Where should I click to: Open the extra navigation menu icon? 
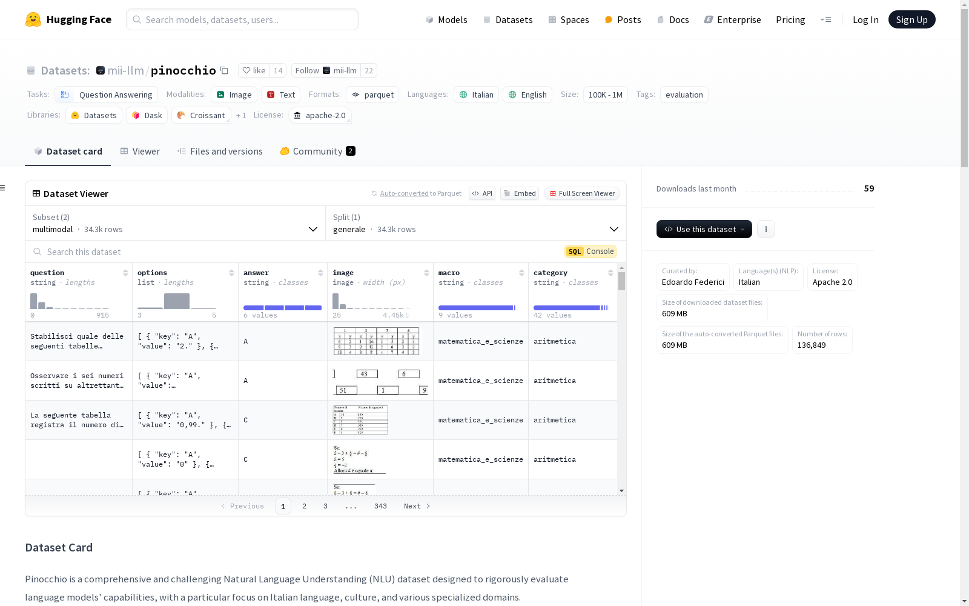(x=825, y=19)
